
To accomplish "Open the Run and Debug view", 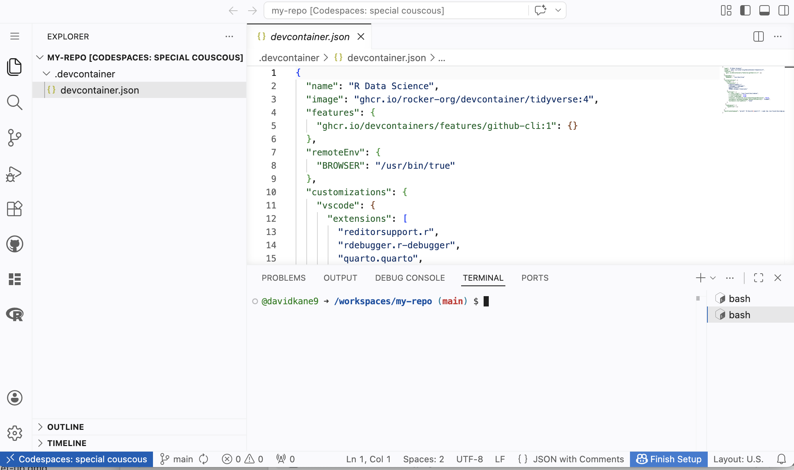I will 14,174.
